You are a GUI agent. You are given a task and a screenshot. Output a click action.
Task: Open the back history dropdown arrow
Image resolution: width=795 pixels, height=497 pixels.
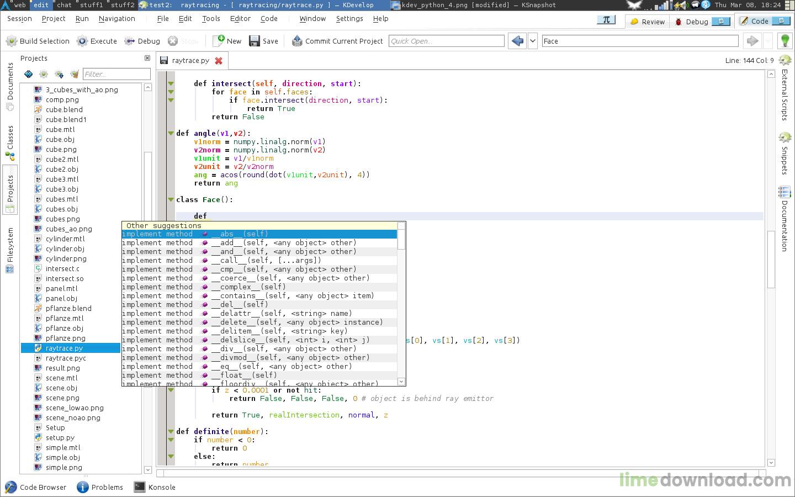[x=533, y=41]
